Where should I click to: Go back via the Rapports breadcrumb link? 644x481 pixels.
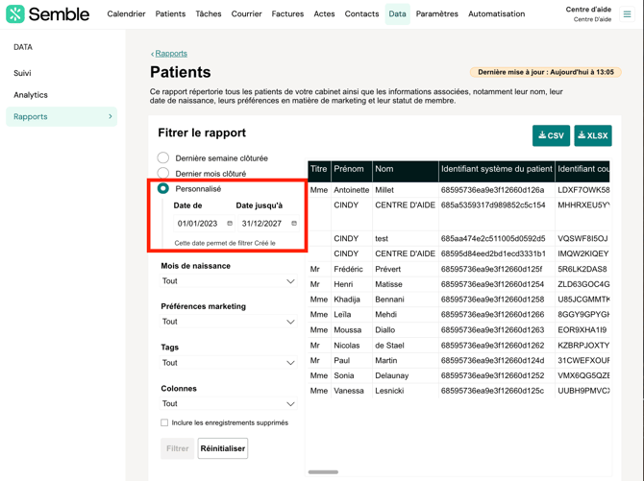[171, 54]
